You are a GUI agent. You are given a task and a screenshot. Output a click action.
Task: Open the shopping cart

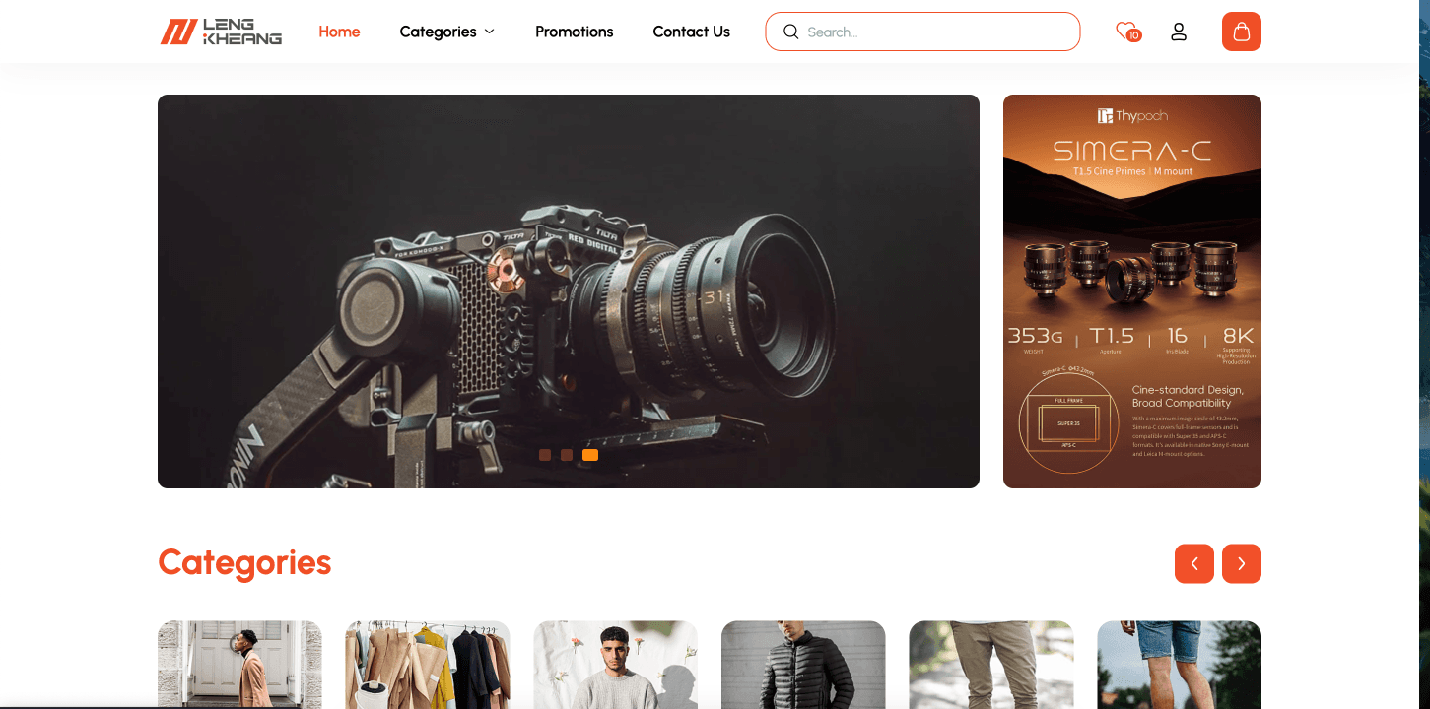coord(1241,31)
